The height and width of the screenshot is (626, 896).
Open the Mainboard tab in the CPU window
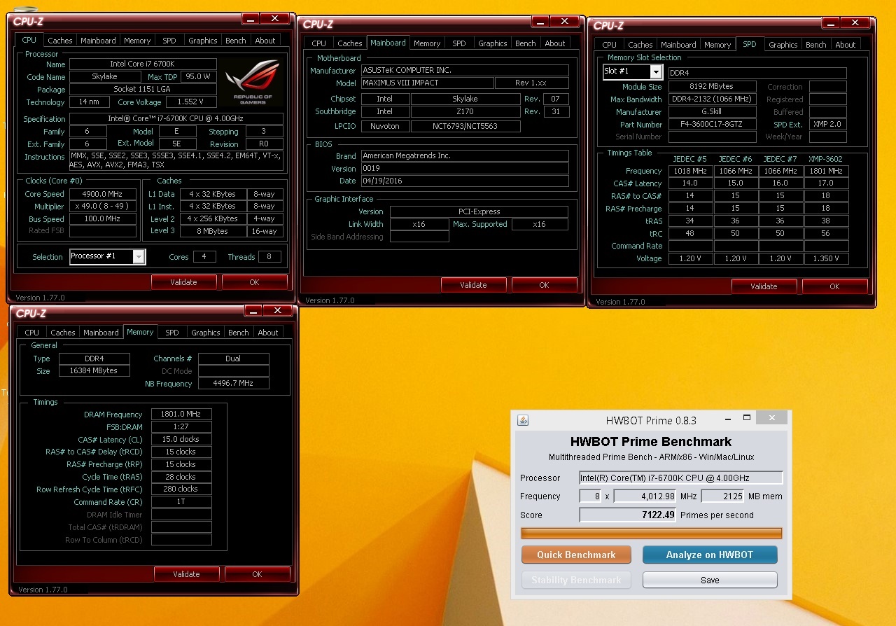(x=98, y=41)
